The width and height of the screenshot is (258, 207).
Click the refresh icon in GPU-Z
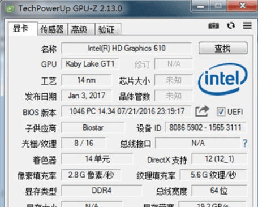231,25
